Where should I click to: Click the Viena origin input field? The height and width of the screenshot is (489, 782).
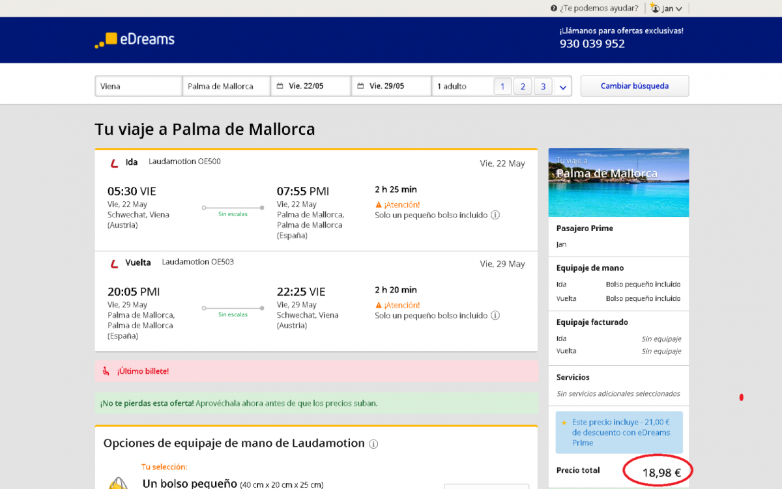point(138,87)
